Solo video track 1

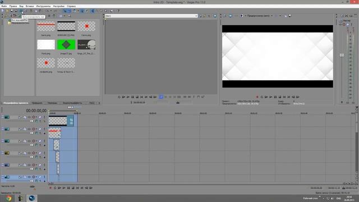click(44, 117)
